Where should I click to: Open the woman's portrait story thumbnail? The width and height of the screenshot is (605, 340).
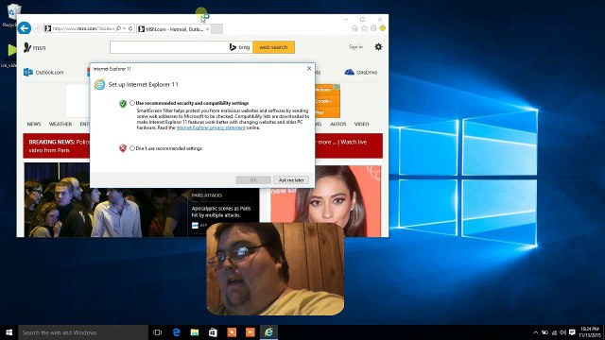tap(326, 201)
